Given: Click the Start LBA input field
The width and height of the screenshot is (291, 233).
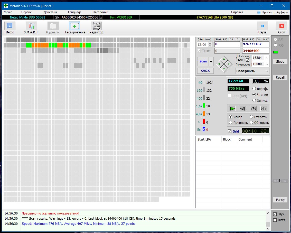Looking at the screenshot, I should click(x=227, y=44).
